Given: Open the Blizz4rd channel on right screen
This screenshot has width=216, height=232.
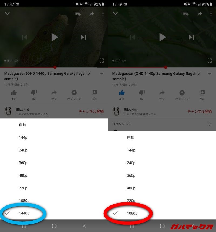Looking at the screenshot, I should coord(130,110).
